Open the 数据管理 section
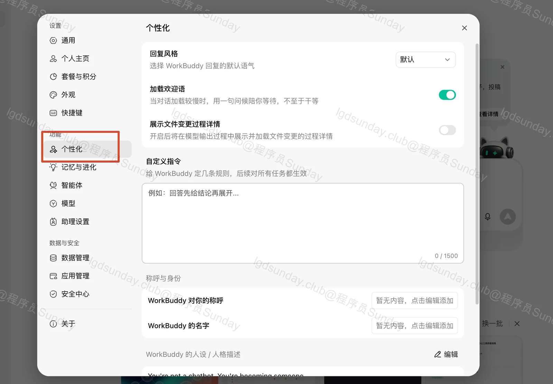The width and height of the screenshot is (553, 384). coord(88,258)
